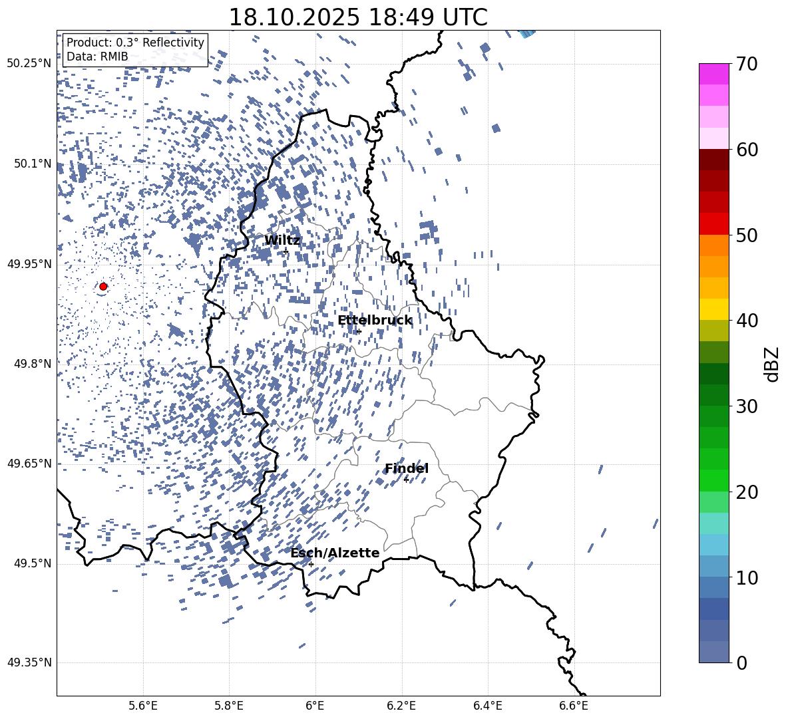This screenshot has height=719, width=788.
Task: Click the colorbar tick label 20
Action: click(x=747, y=492)
